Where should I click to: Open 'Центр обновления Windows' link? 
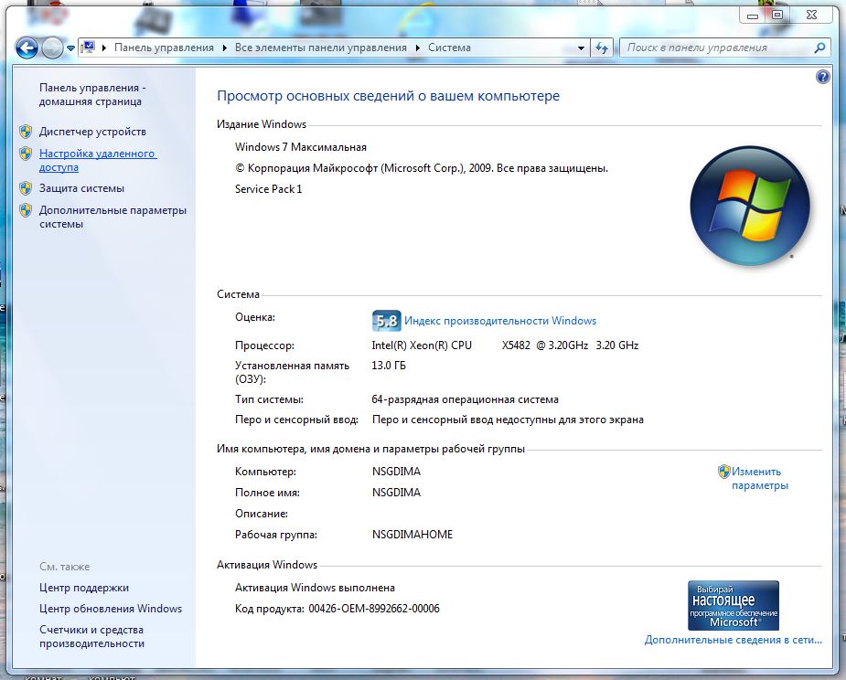111,609
